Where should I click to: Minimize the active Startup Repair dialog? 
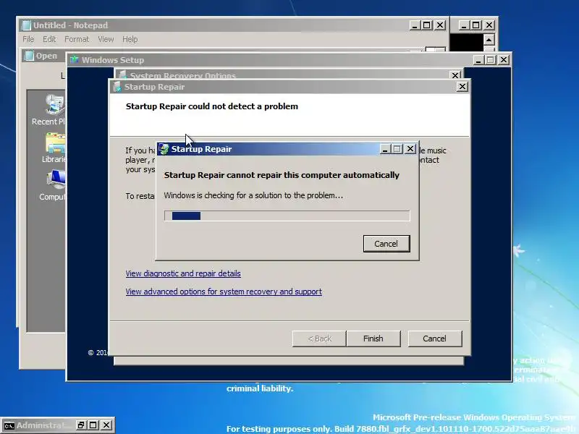385,149
